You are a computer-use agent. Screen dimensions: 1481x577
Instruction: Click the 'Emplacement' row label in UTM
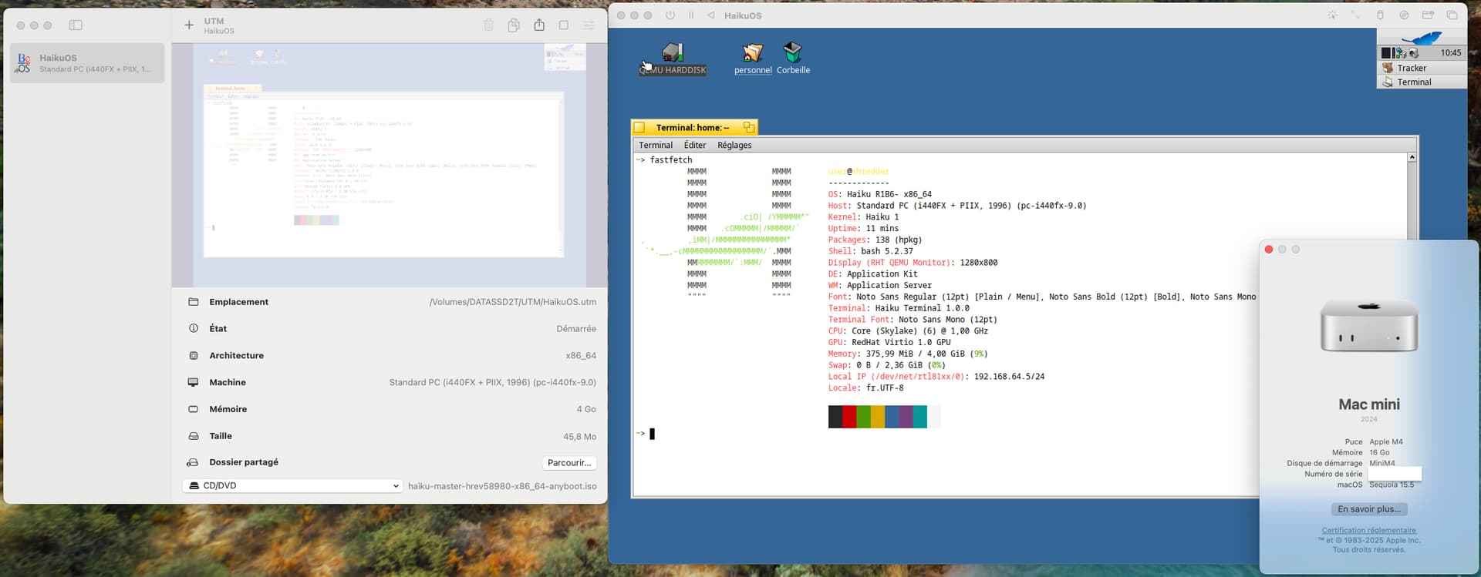pos(238,302)
